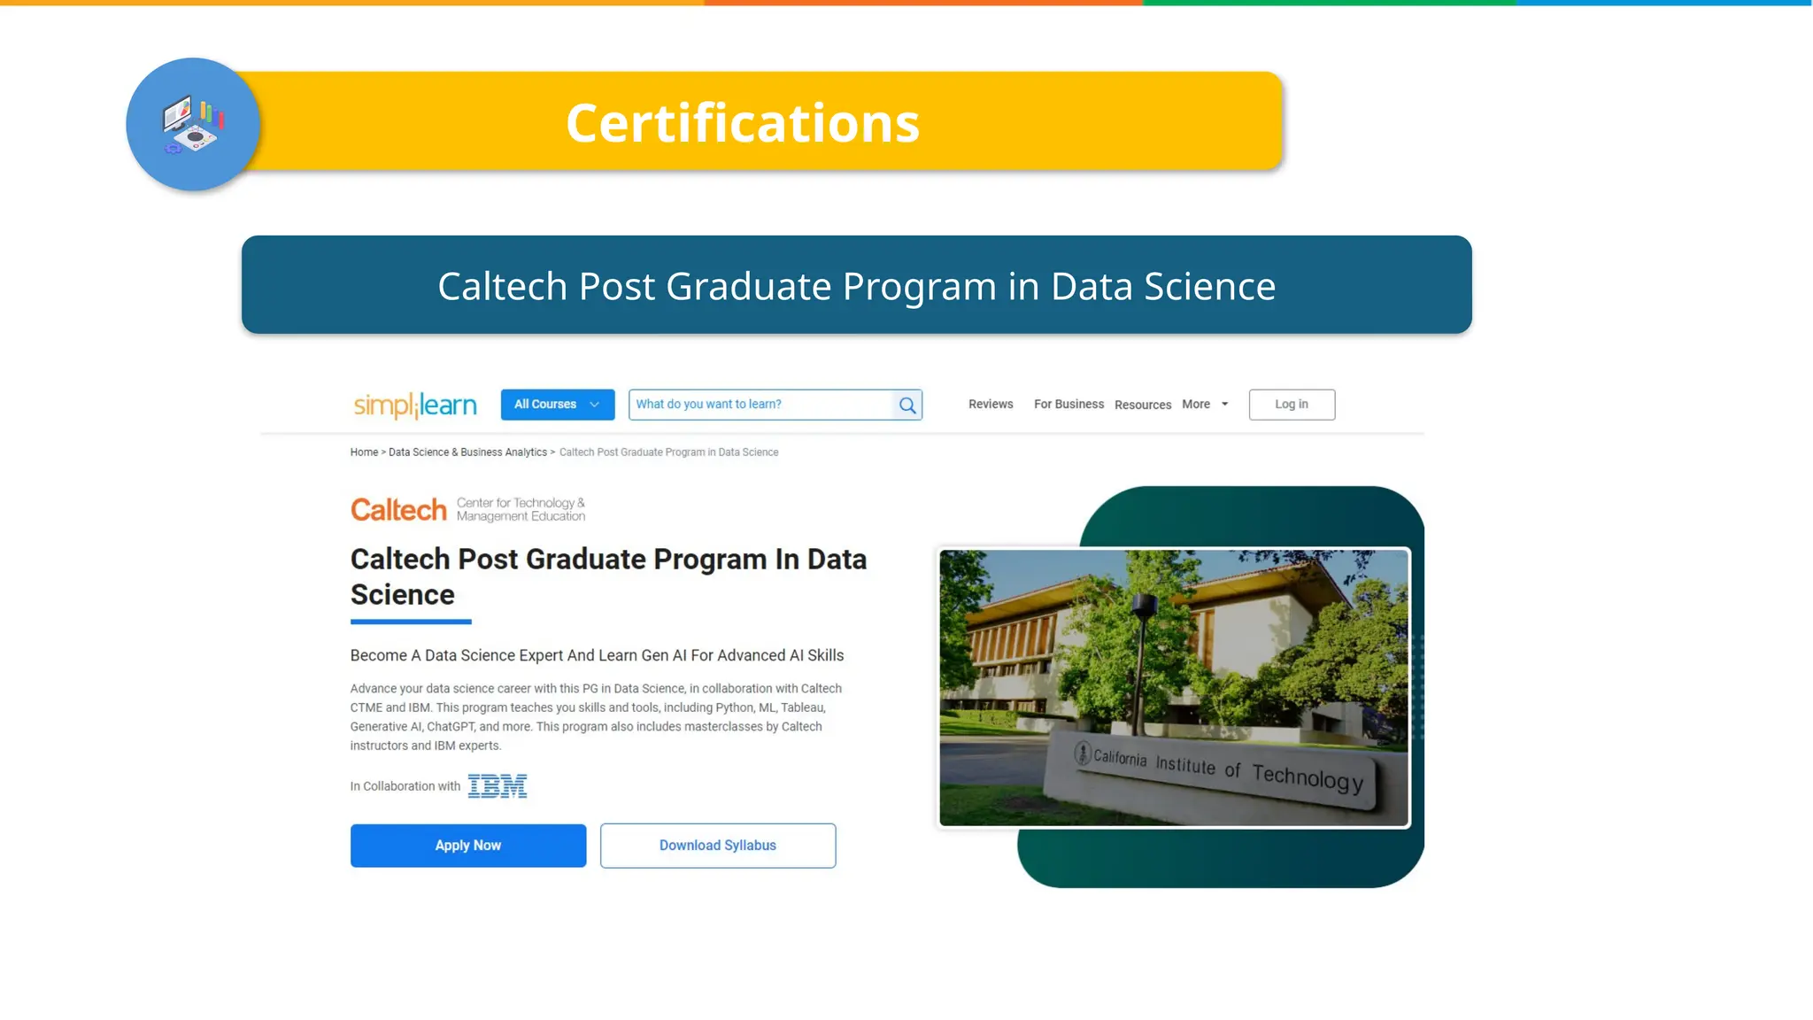Click the Apply Now button

tap(468, 846)
